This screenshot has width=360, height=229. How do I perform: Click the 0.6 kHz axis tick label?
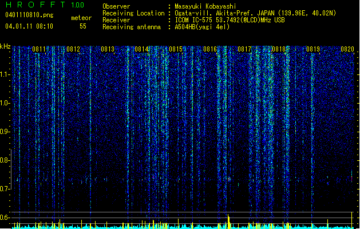[5, 218]
